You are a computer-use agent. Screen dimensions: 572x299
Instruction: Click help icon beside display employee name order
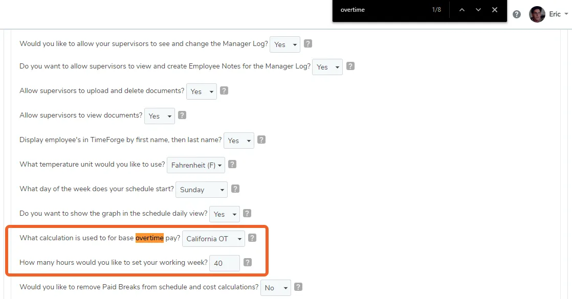261,140
